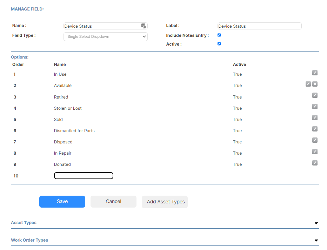Screen dimensions: 327x250
Task: Edit the In Use option
Action: point(315,73)
